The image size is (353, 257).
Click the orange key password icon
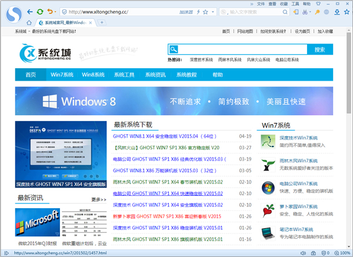coord(317,12)
